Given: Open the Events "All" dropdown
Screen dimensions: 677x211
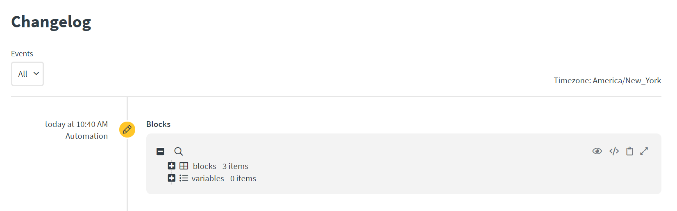Looking at the screenshot, I should click(27, 74).
